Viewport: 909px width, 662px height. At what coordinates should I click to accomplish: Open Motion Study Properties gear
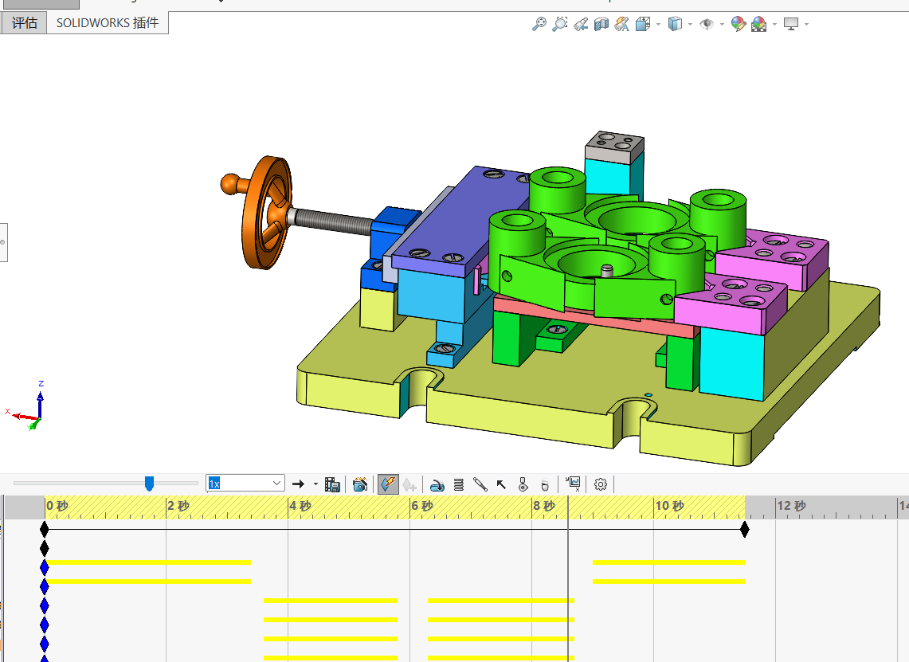601,484
